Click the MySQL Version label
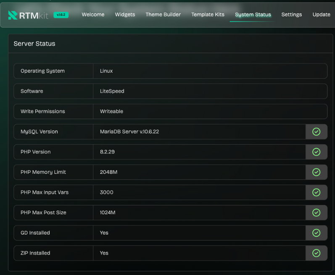The image size is (335, 275). click(39, 132)
